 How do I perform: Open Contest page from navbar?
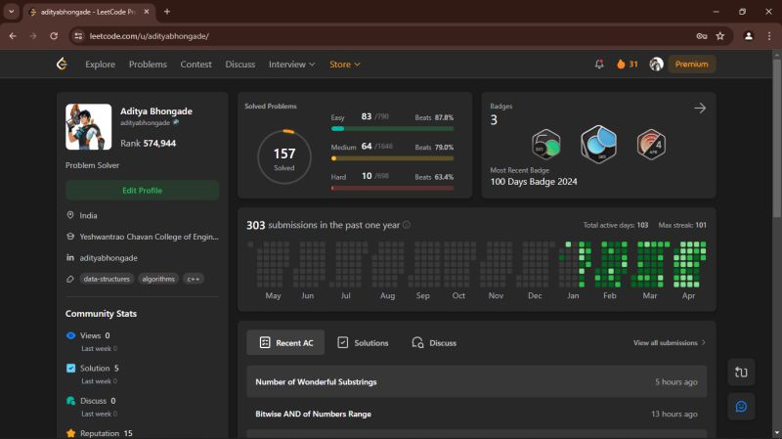196,65
